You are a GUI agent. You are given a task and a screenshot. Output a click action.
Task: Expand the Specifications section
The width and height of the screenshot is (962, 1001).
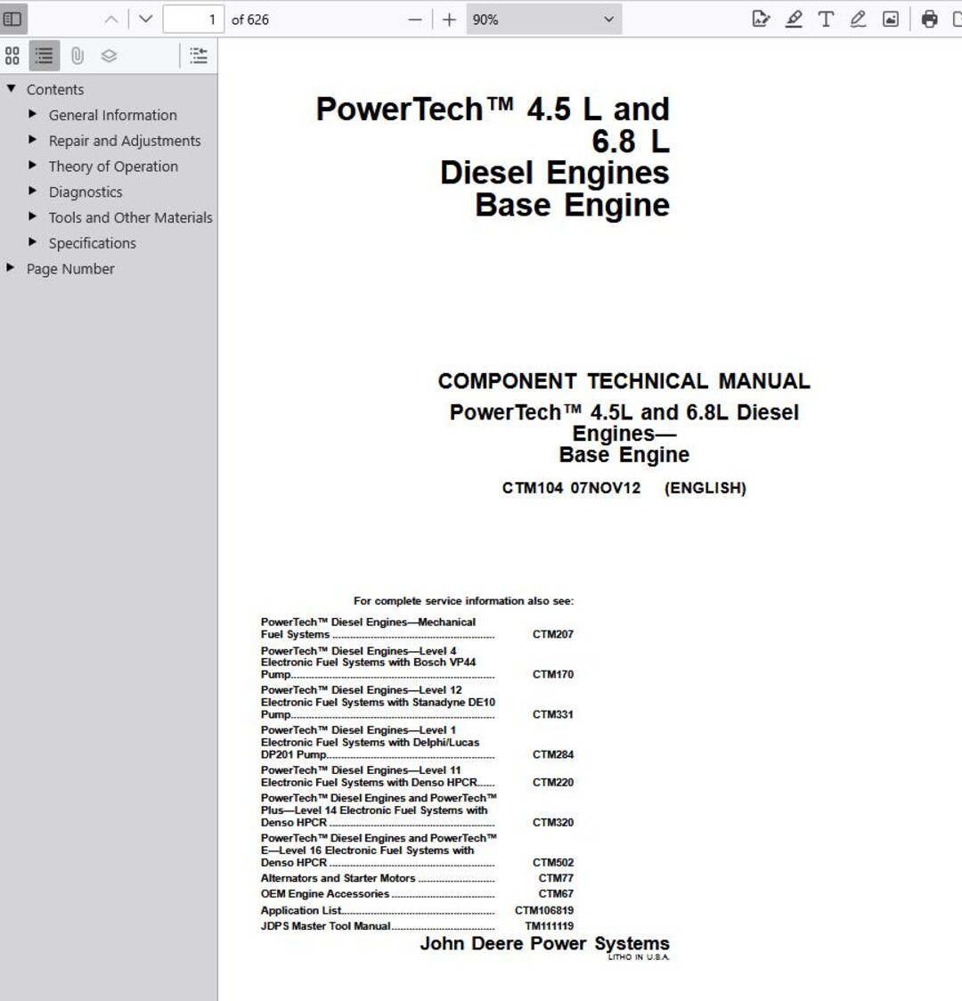tap(33, 242)
